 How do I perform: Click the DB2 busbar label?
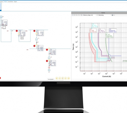tap(27, 31)
